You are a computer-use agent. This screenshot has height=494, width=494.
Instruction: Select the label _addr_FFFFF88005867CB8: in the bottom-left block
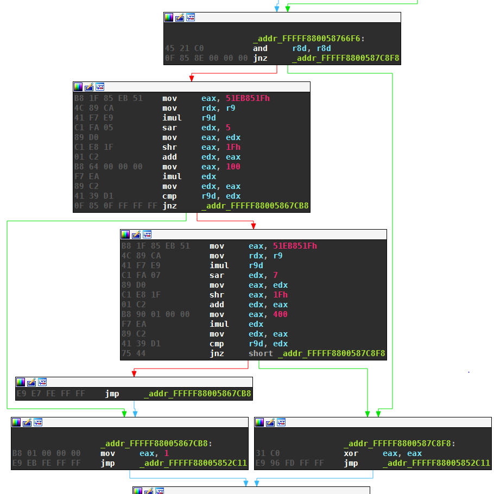click(156, 444)
